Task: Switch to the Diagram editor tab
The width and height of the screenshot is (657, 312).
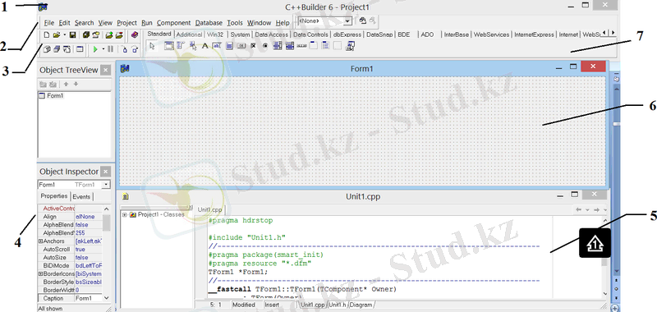Action: pos(361,305)
